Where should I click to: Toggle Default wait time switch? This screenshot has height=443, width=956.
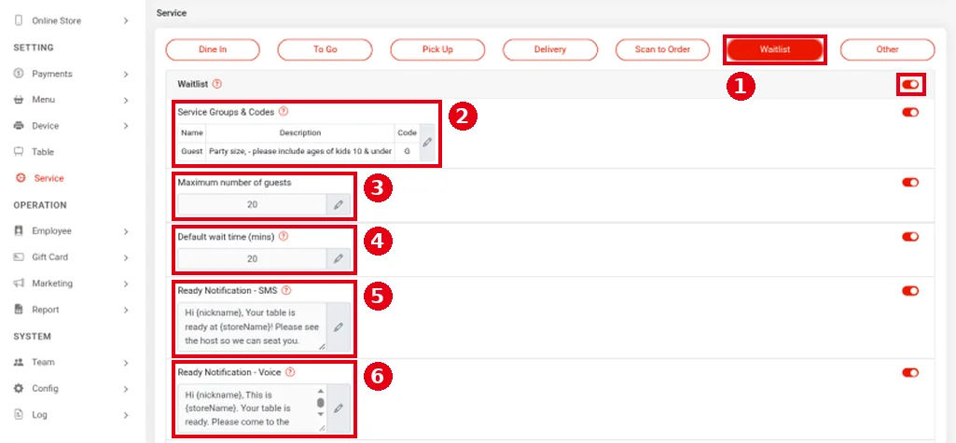point(910,237)
